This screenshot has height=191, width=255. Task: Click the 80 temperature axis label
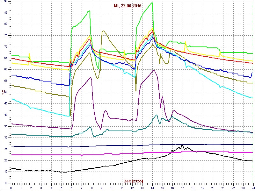click(6, 24)
